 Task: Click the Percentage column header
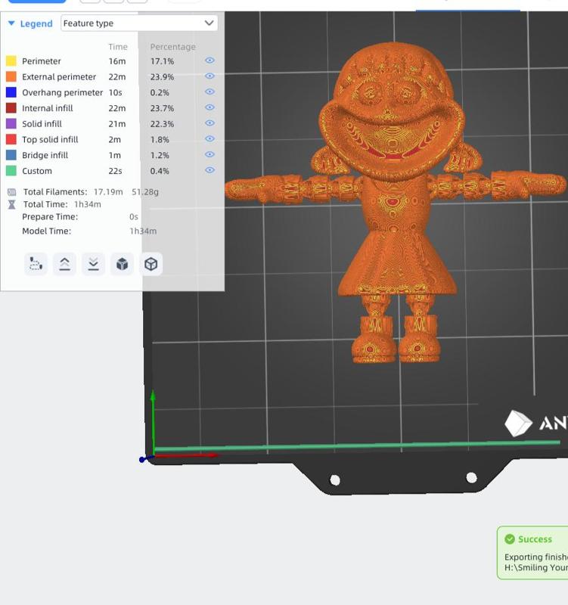click(x=173, y=47)
